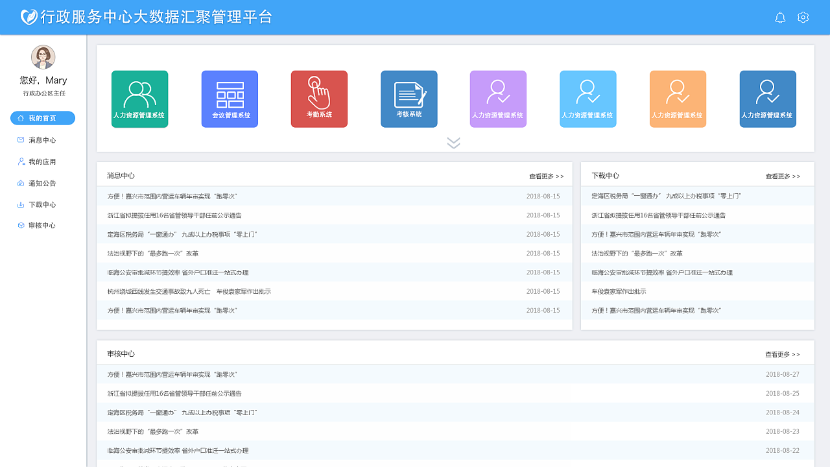Image resolution: width=830 pixels, height=467 pixels.
Task: Launch the red 考勤系统 icon
Action: (x=319, y=99)
